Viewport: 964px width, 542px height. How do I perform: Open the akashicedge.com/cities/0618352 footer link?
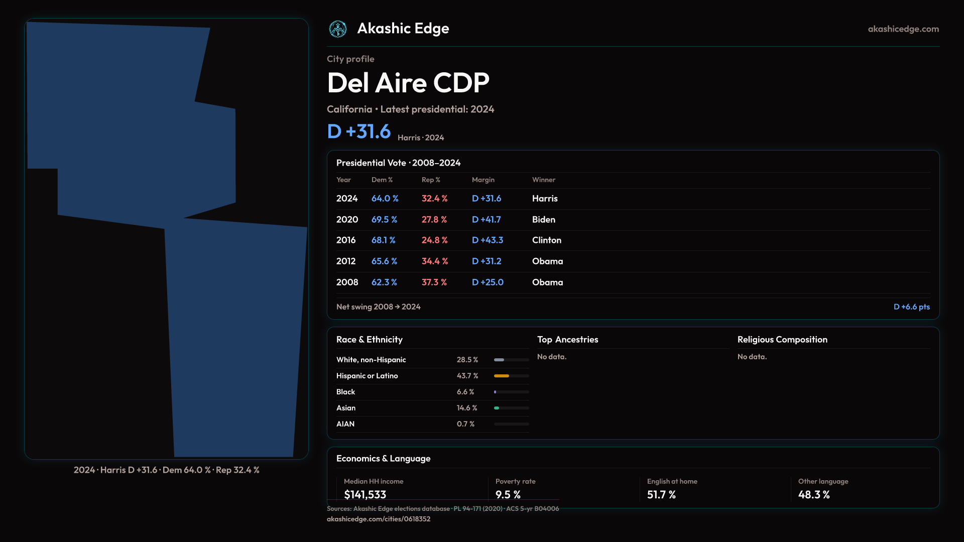pos(378,519)
